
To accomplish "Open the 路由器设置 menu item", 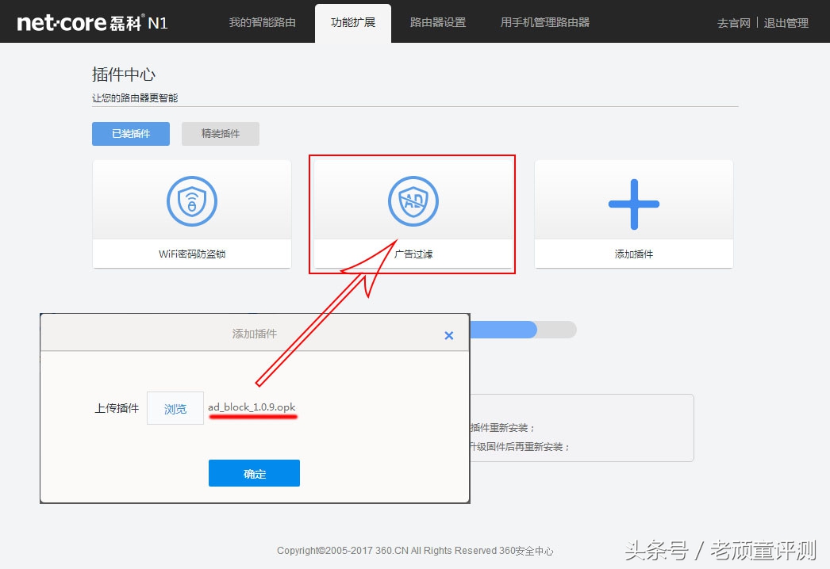I will tap(439, 22).
